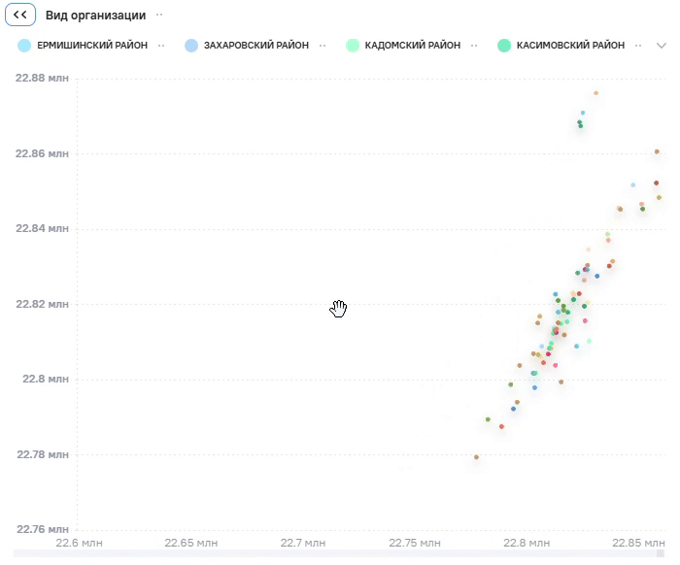Screen dimensions: 680x565
Task: Toggle ЗАХАРОВСКИЙ РАЙОН legend series
Action: (x=256, y=45)
